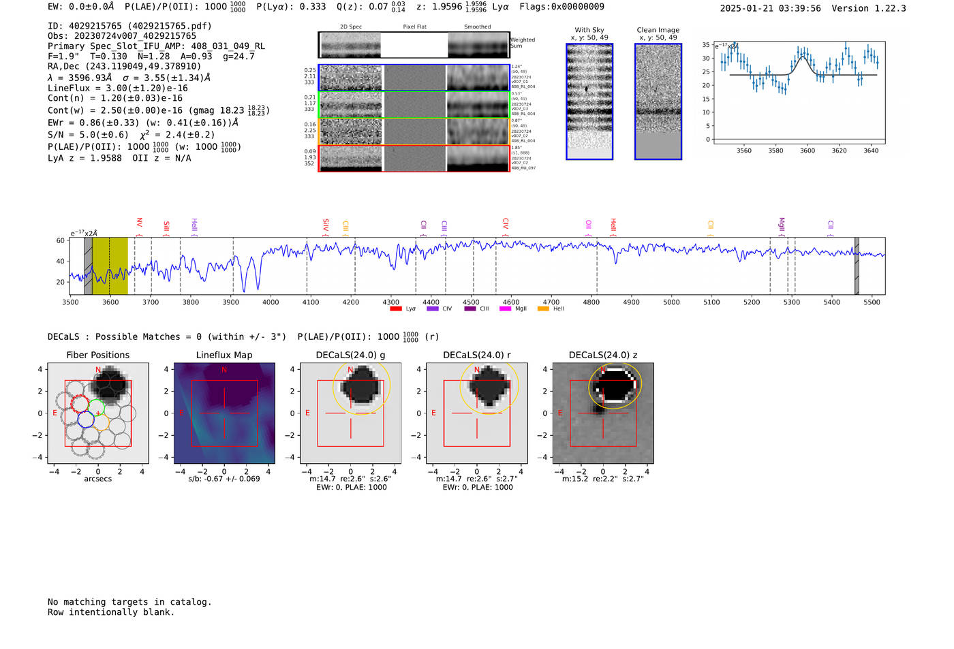Select the orange HeII legend swatch
Image resolution: width=954 pixels, height=649 pixels.
point(543,309)
